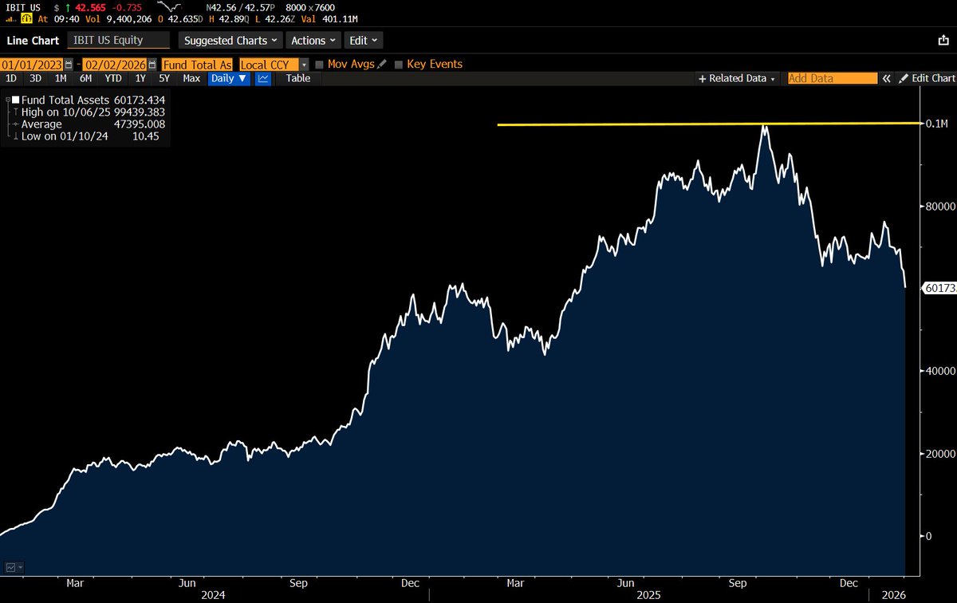
Task: Collapse the Fund Total Assets legend tree
Action: [x=8, y=100]
